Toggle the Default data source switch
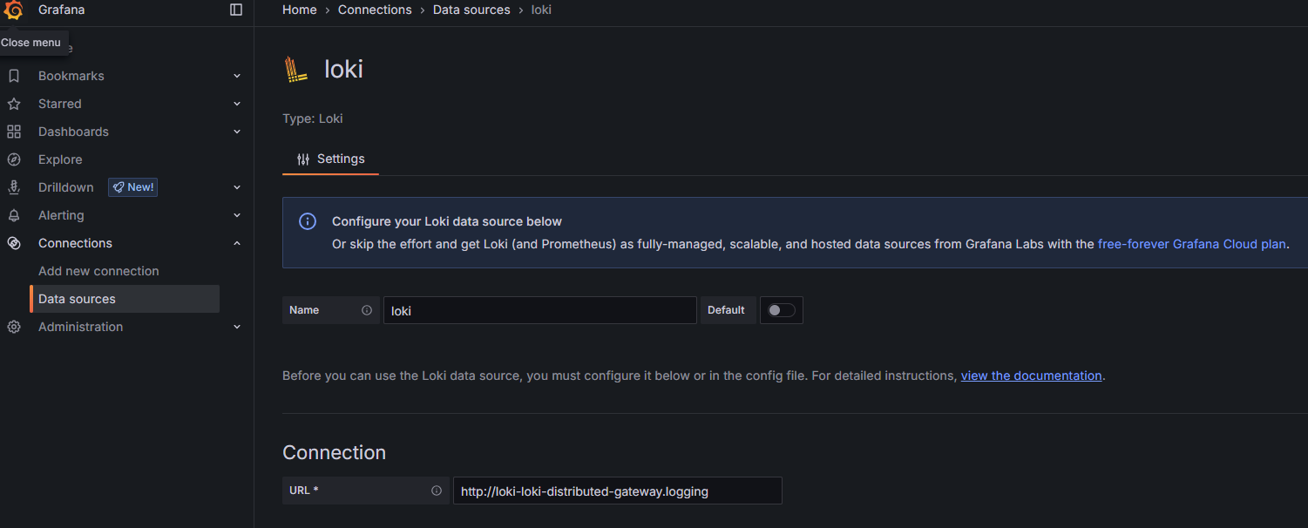The width and height of the screenshot is (1308, 528). (781, 310)
